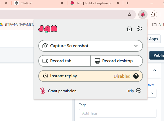This screenshot has height=121, width=164.
Task: Open Instant replay help question mark
Action: click(x=136, y=76)
